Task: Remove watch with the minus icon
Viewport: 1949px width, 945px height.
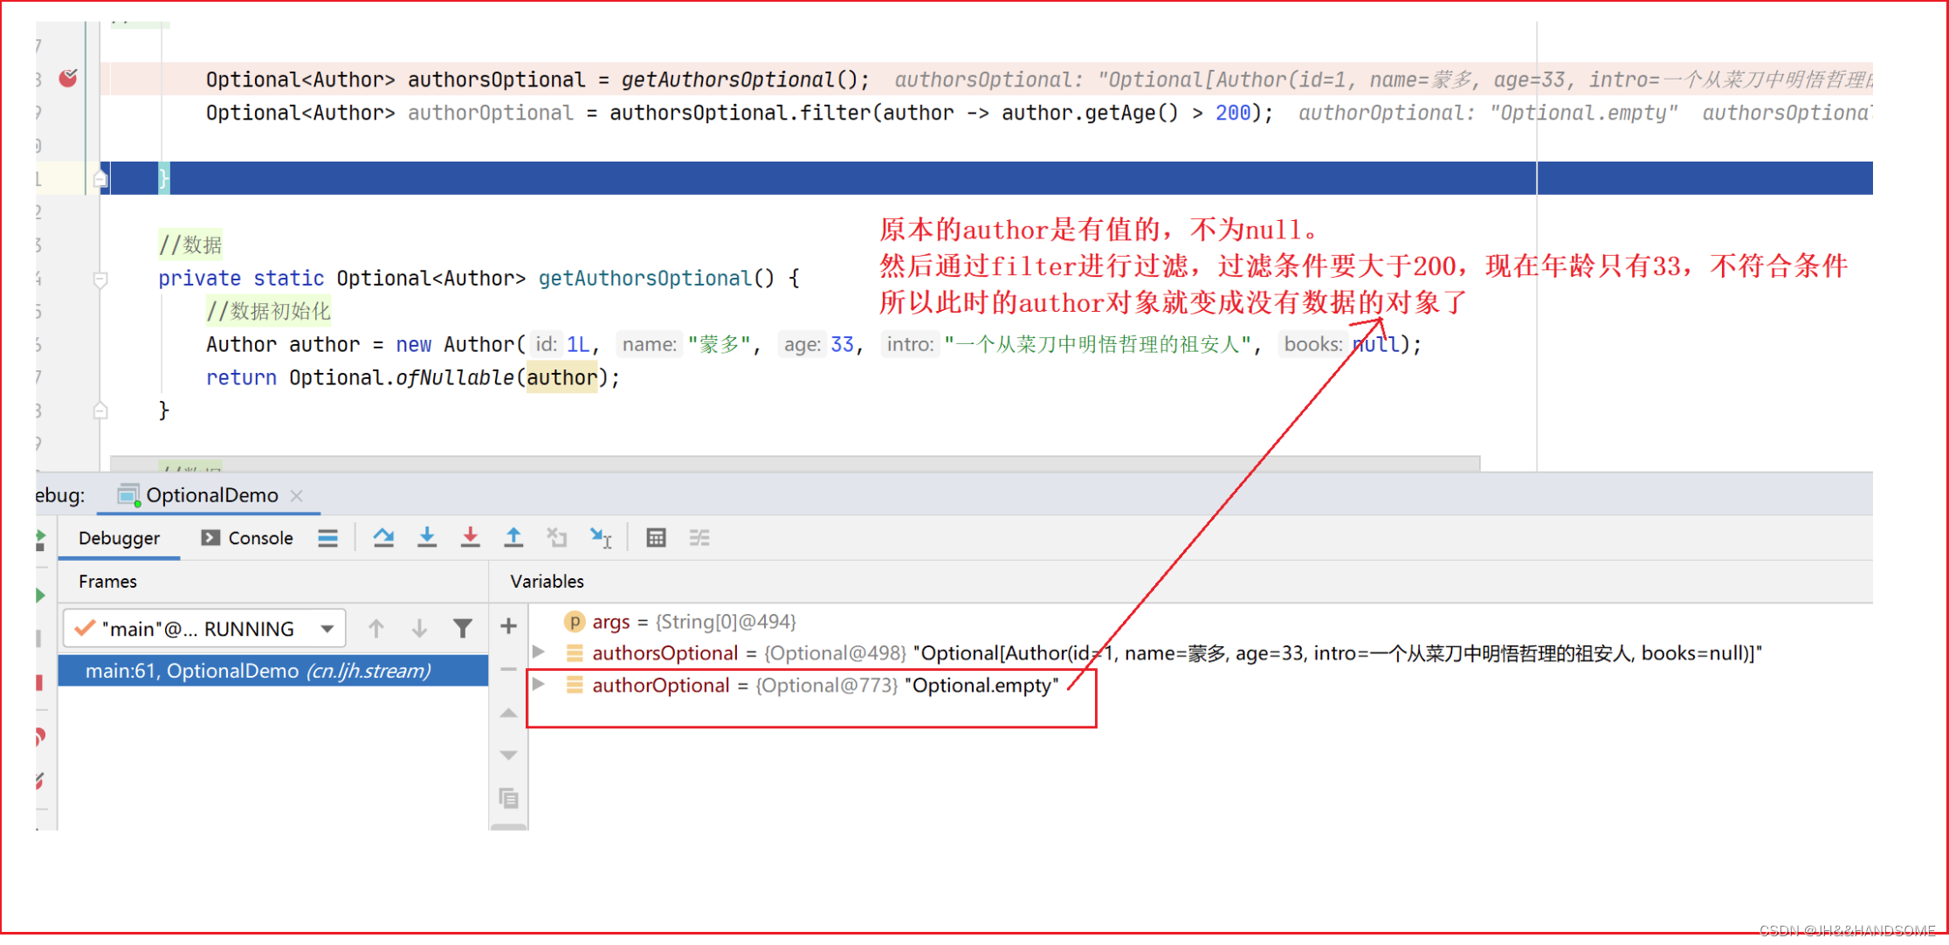Action: (x=508, y=670)
